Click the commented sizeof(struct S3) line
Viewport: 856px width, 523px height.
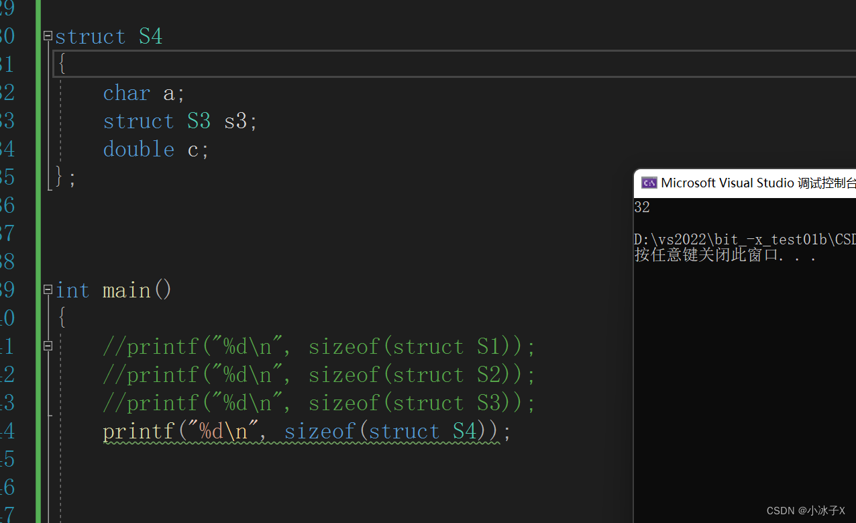(x=319, y=403)
